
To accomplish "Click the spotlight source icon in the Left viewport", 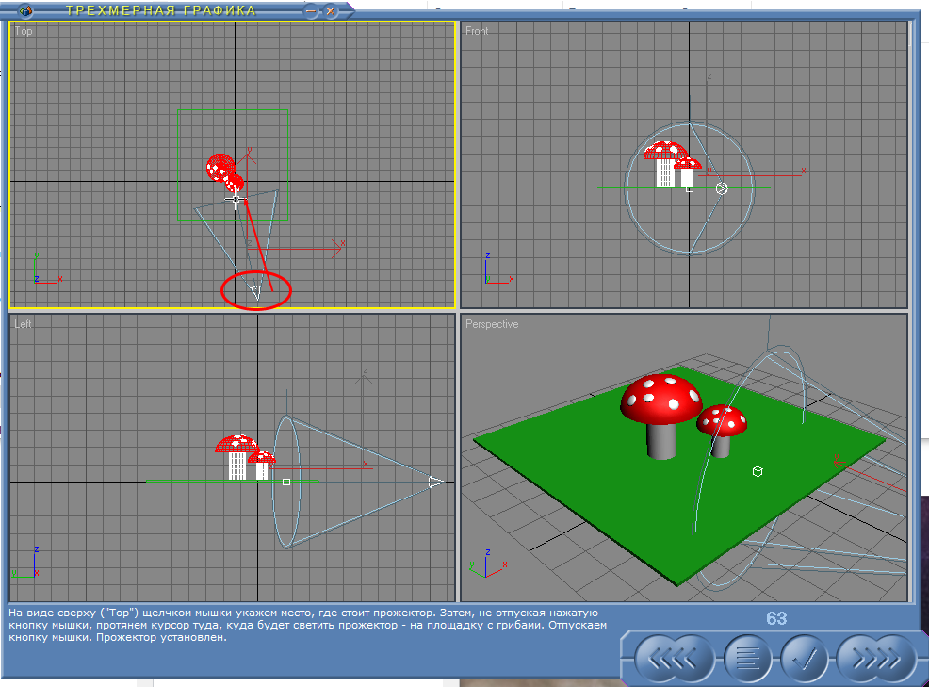I will point(435,482).
